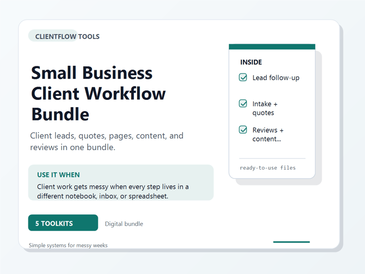
Task: Select the USE IT WHEN heading
Action: 58,175
